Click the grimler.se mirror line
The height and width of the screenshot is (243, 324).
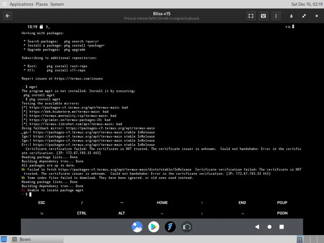point(66,120)
